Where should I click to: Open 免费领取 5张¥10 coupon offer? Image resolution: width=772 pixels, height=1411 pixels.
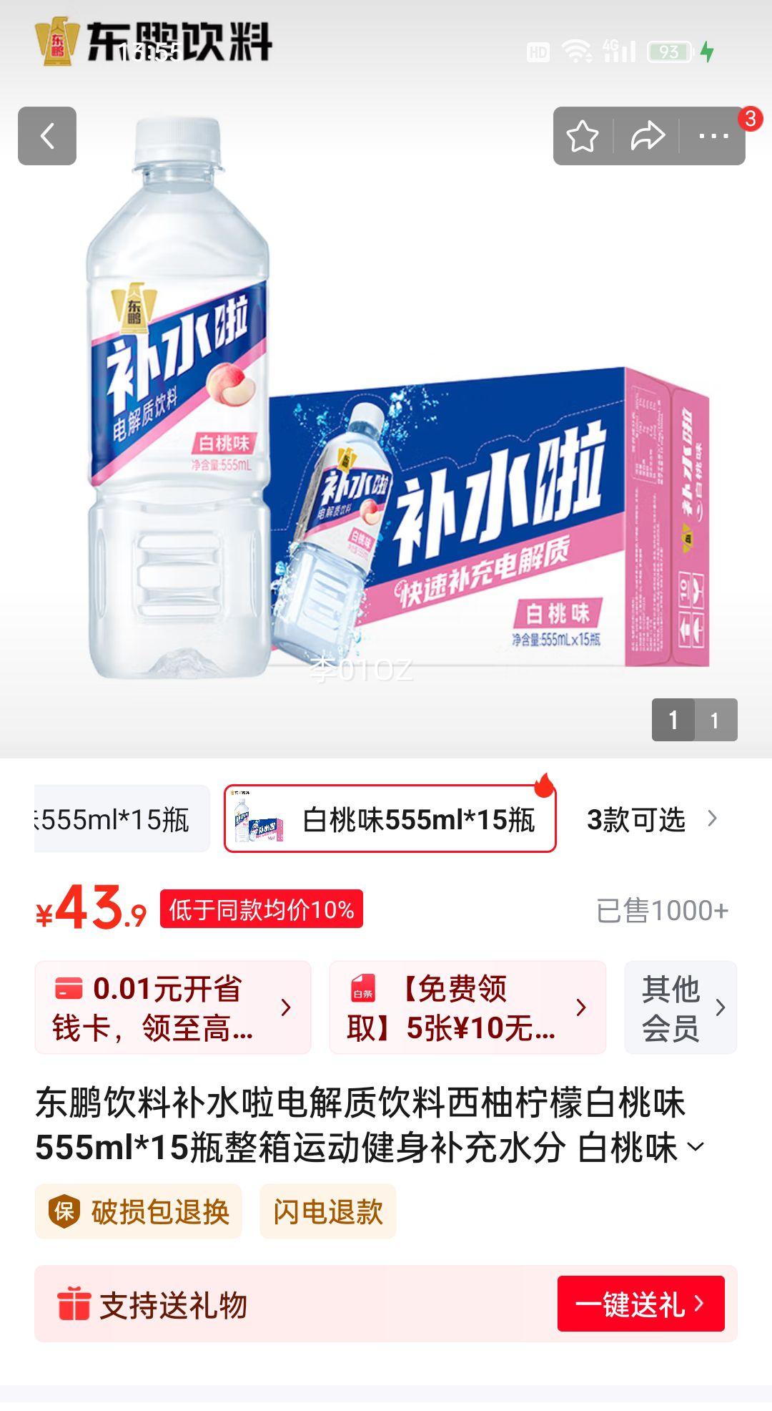(467, 1007)
